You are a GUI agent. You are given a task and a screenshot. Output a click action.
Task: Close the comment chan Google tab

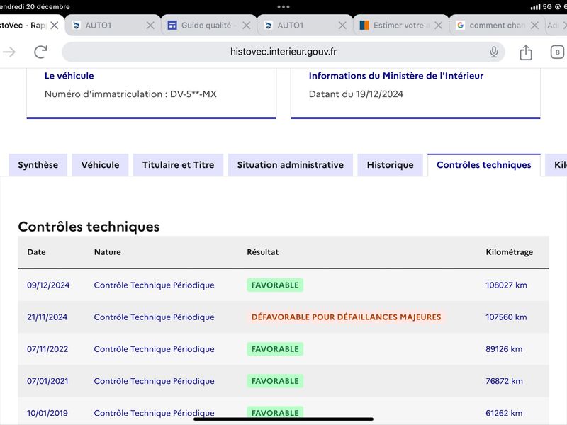[x=534, y=25]
